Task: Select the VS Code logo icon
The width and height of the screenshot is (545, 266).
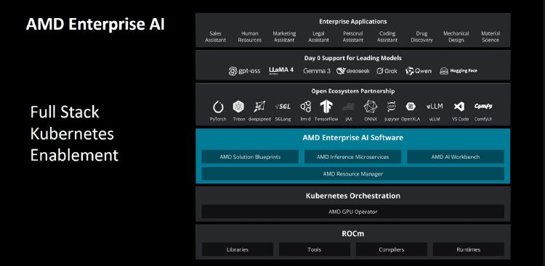Action: point(459,107)
